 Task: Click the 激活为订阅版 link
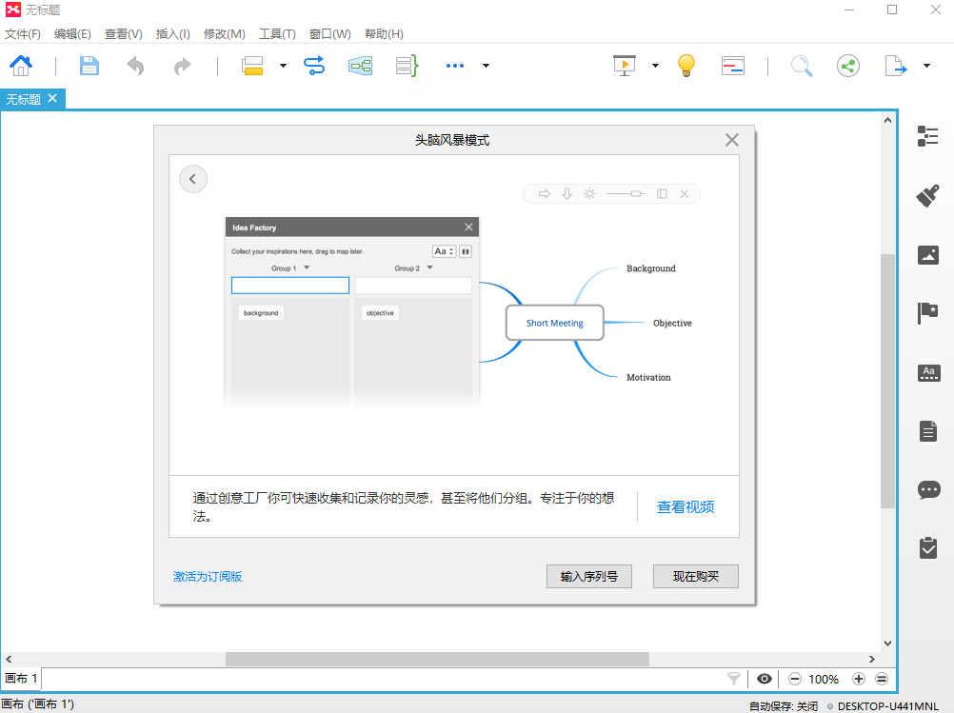(x=208, y=576)
